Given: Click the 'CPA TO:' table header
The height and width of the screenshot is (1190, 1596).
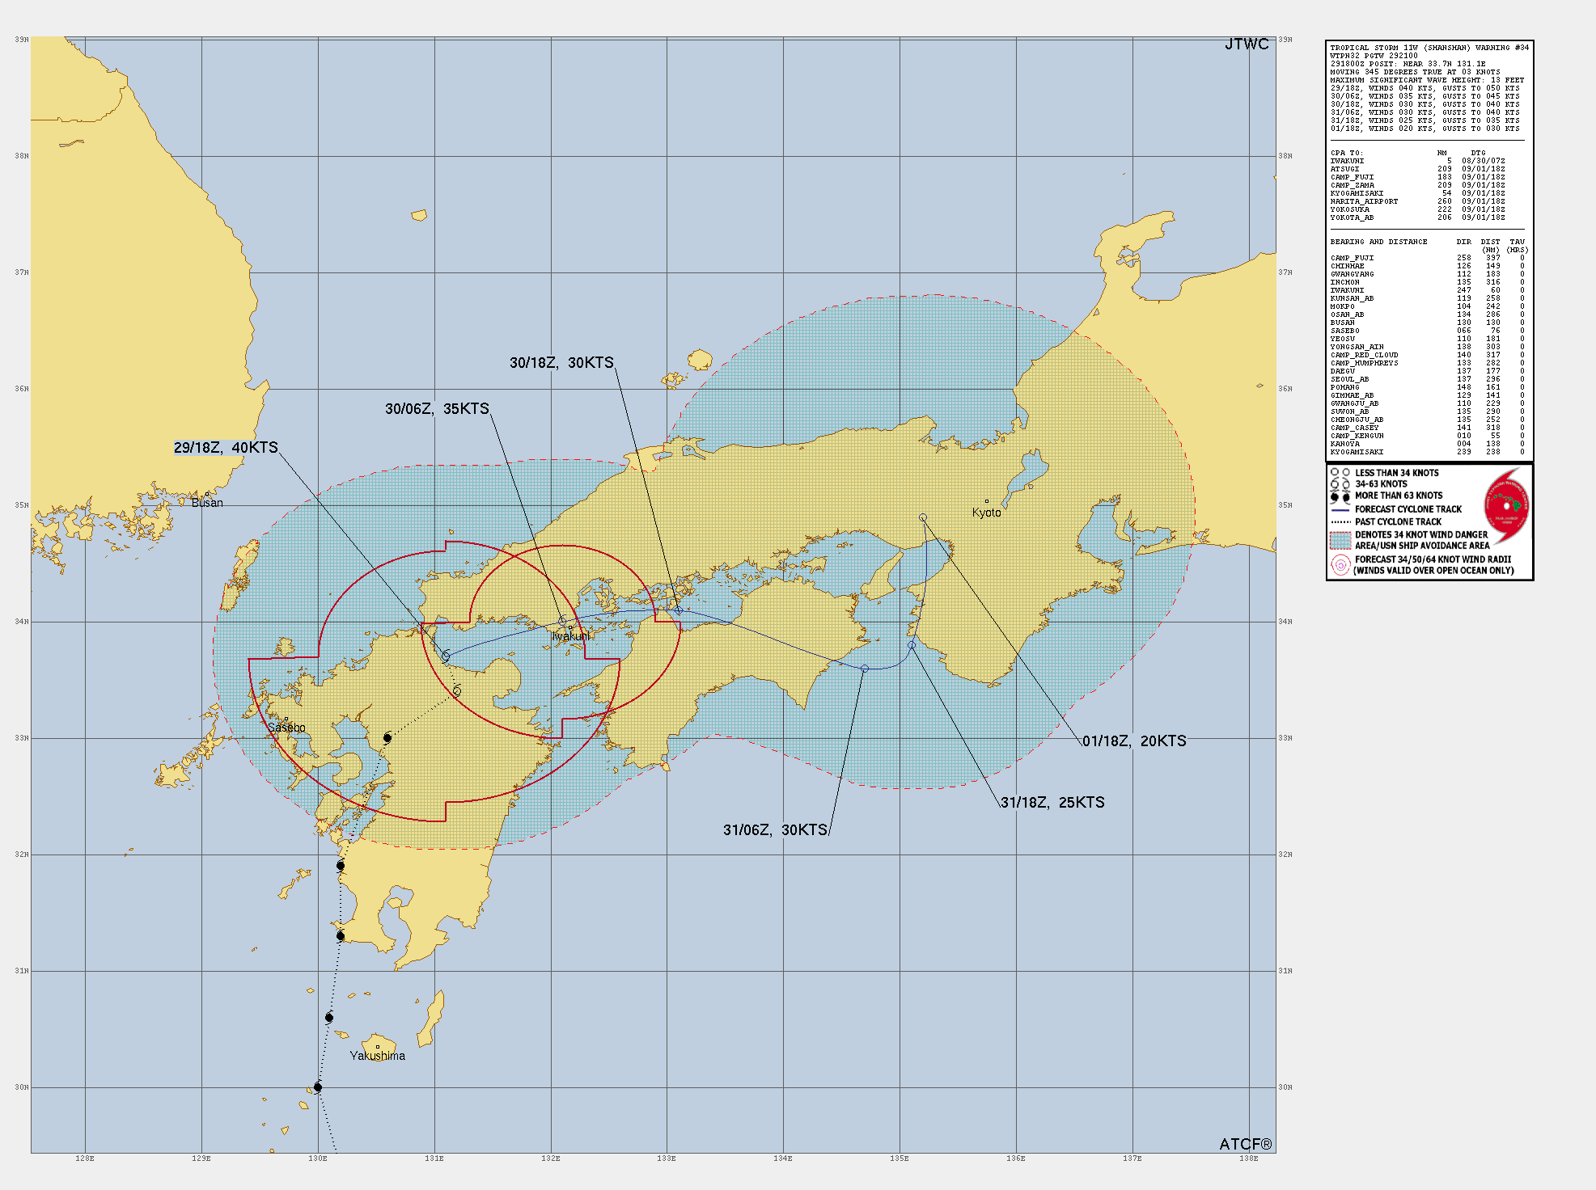Looking at the screenshot, I should tap(1346, 153).
